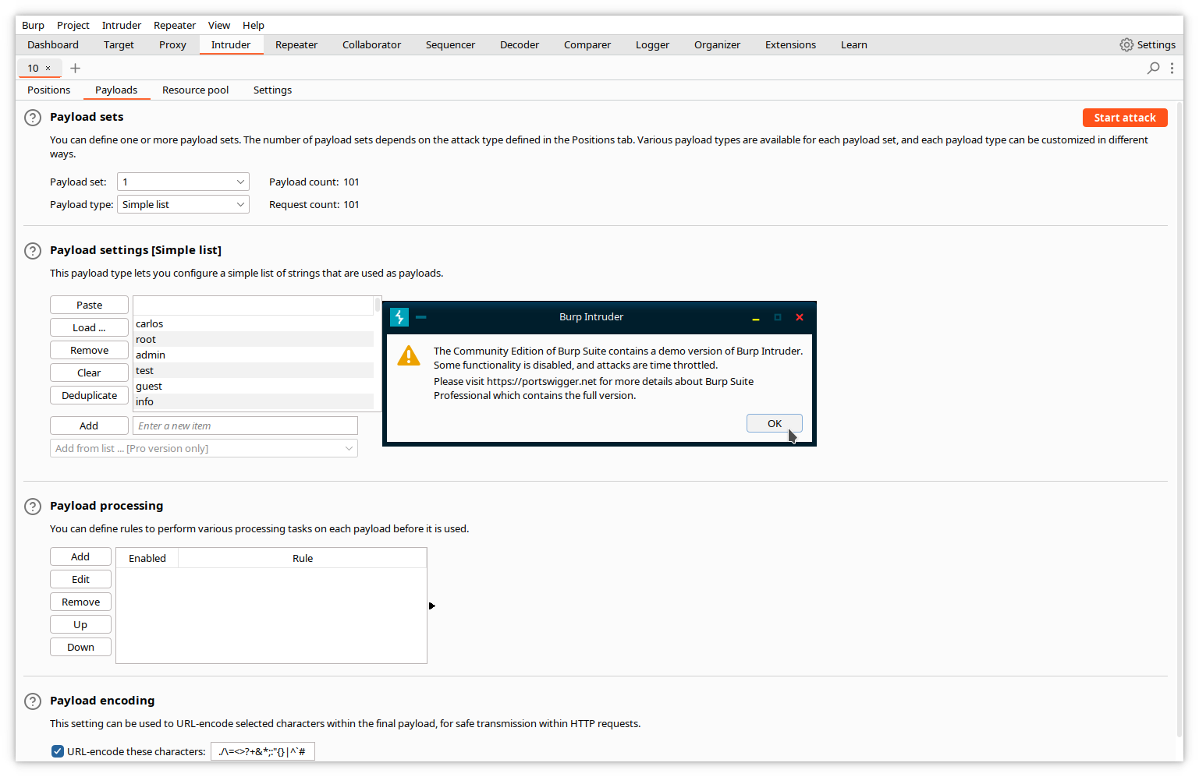Viewport: 1199px width, 777px height.
Task: Click the Enter a new item field
Action: point(245,426)
